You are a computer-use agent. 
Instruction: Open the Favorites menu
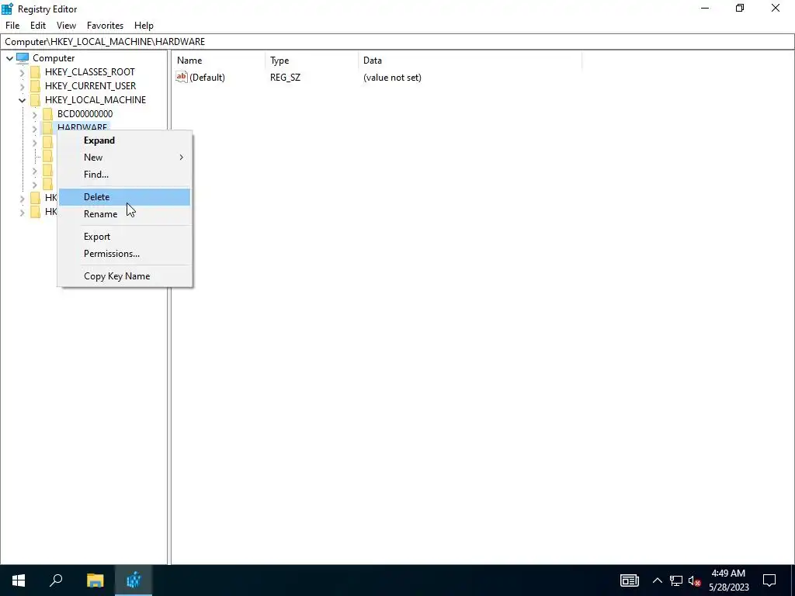pyautogui.click(x=105, y=26)
